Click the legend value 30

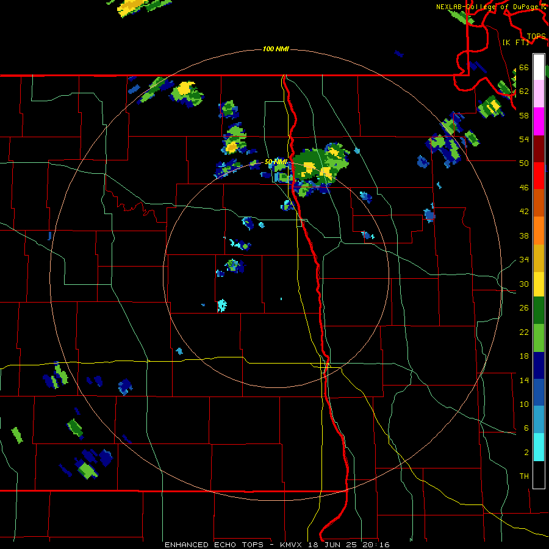[x=524, y=284]
